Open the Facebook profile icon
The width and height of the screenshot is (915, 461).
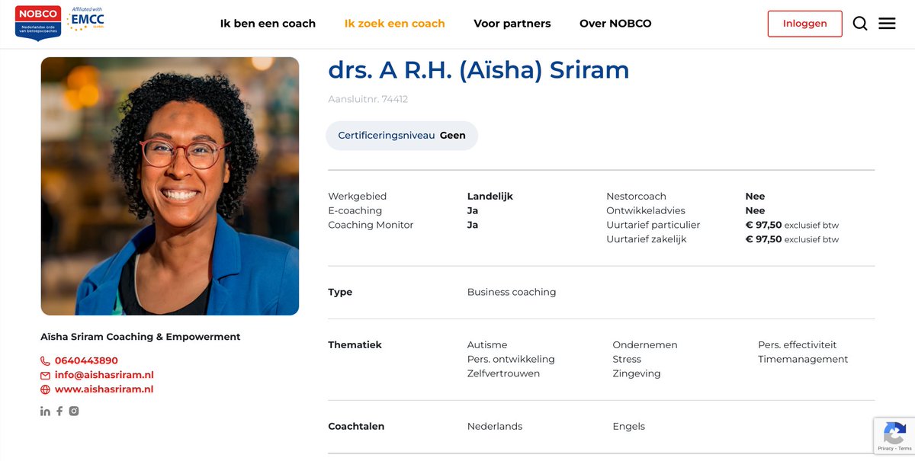[59, 411]
